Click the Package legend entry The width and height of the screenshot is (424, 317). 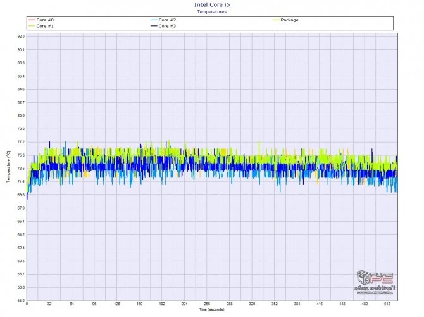point(285,20)
